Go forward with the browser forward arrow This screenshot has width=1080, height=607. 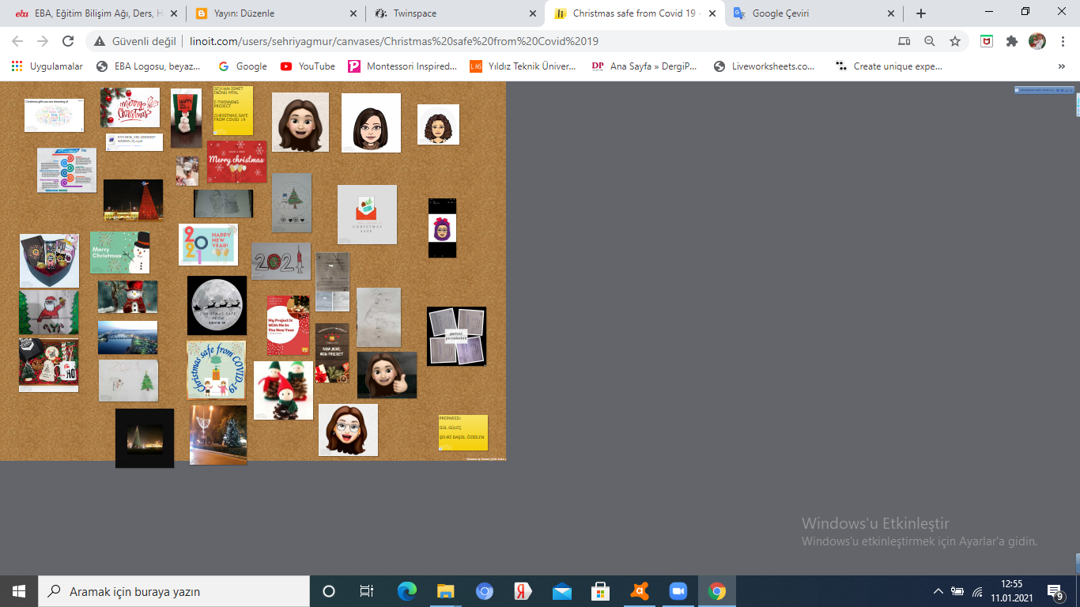(x=43, y=41)
